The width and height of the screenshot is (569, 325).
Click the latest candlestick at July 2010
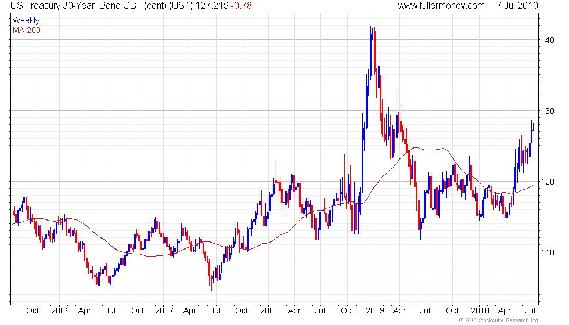[533, 128]
